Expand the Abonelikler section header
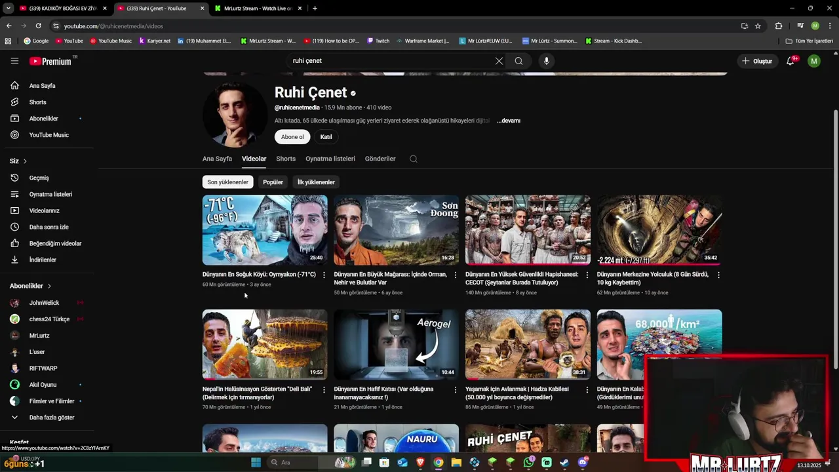Viewport: 839px width, 472px height. [x=30, y=286]
